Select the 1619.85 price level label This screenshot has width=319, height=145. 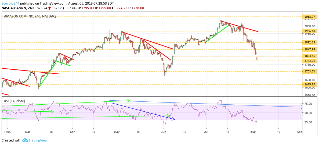309,84
